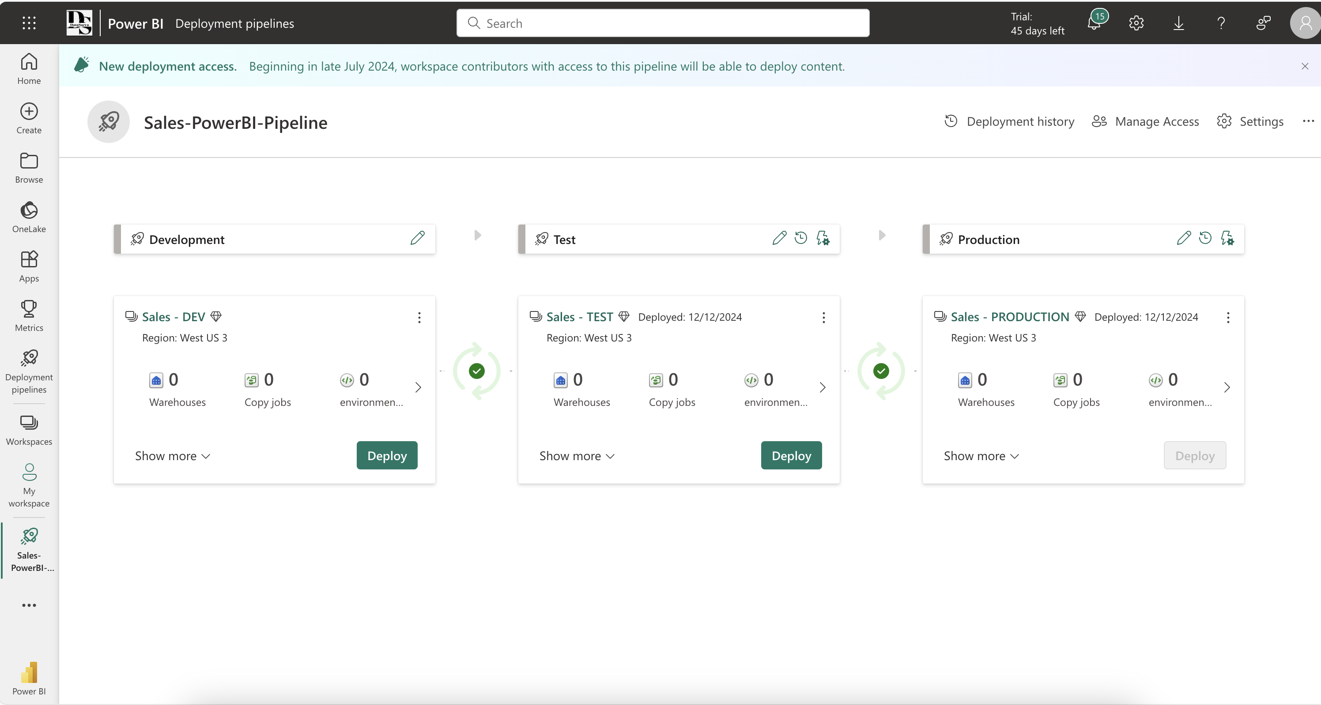This screenshot has height=705, width=1321.
Task: Open OneLake in the sidebar
Action: (x=29, y=217)
